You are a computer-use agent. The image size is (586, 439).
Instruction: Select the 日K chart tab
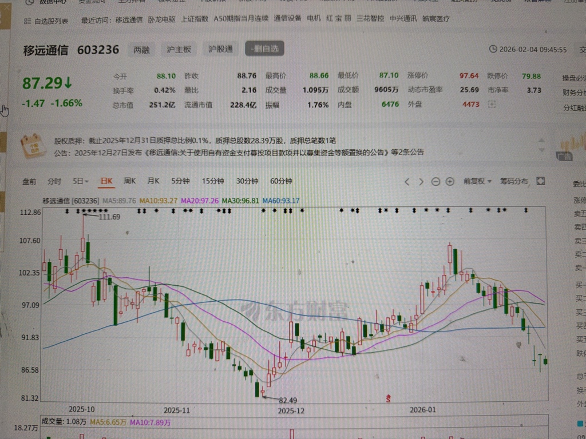point(106,181)
